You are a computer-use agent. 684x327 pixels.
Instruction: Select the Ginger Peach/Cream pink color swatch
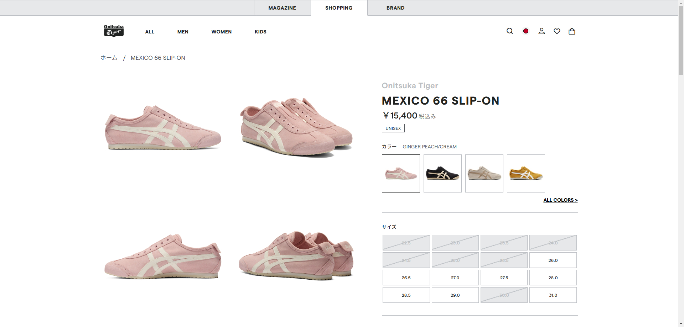point(401,173)
